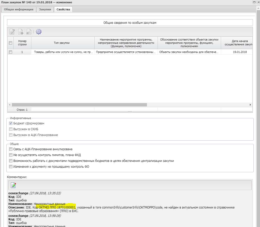Toggle 'Не осуществлять контроль лимитов, плана ФХД'
The height and width of the screenshot is (227, 260).
point(11,155)
